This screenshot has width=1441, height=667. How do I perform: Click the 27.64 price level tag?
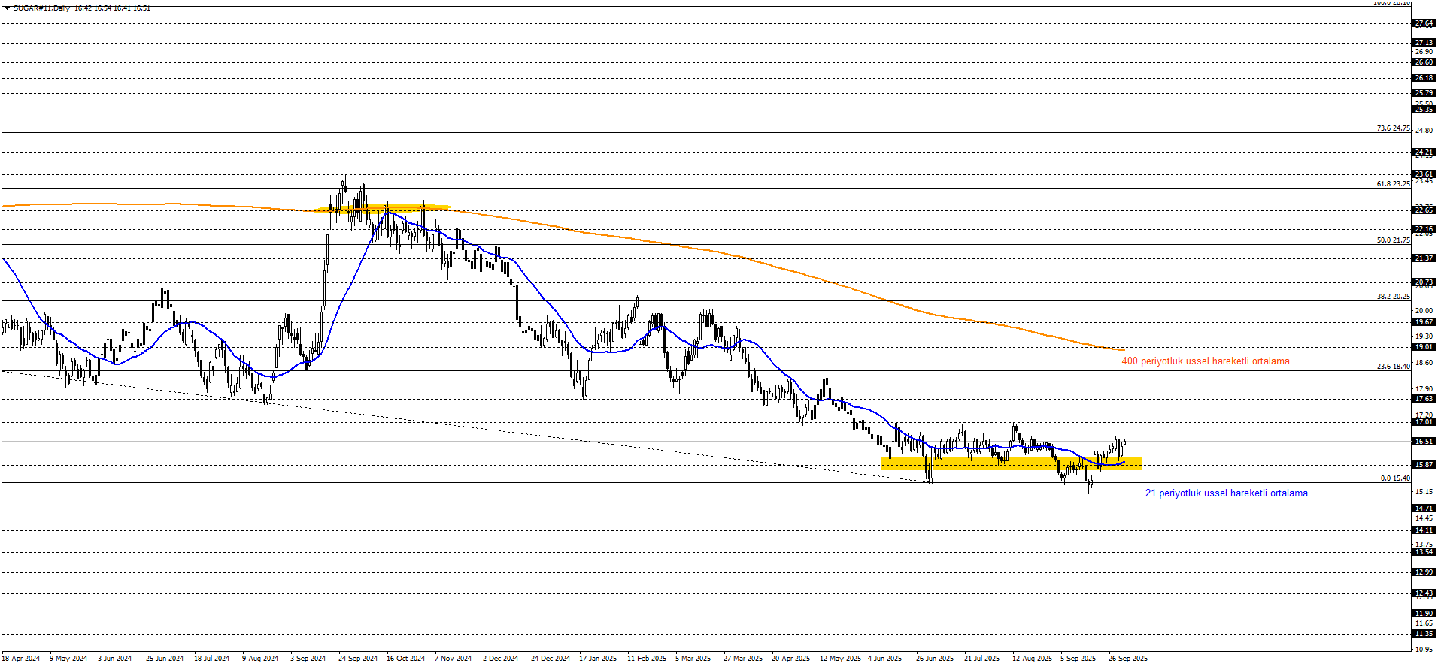(x=1423, y=23)
